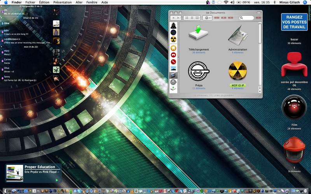Viewport: 311px width, 194px height.
Task: Select the MDP ID IP radiation folder
Action: click(x=238, y=71)
